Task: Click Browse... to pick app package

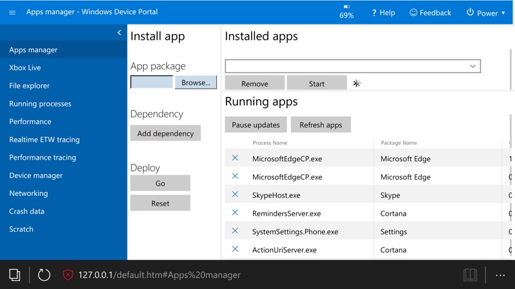Action: pos(196,82)
